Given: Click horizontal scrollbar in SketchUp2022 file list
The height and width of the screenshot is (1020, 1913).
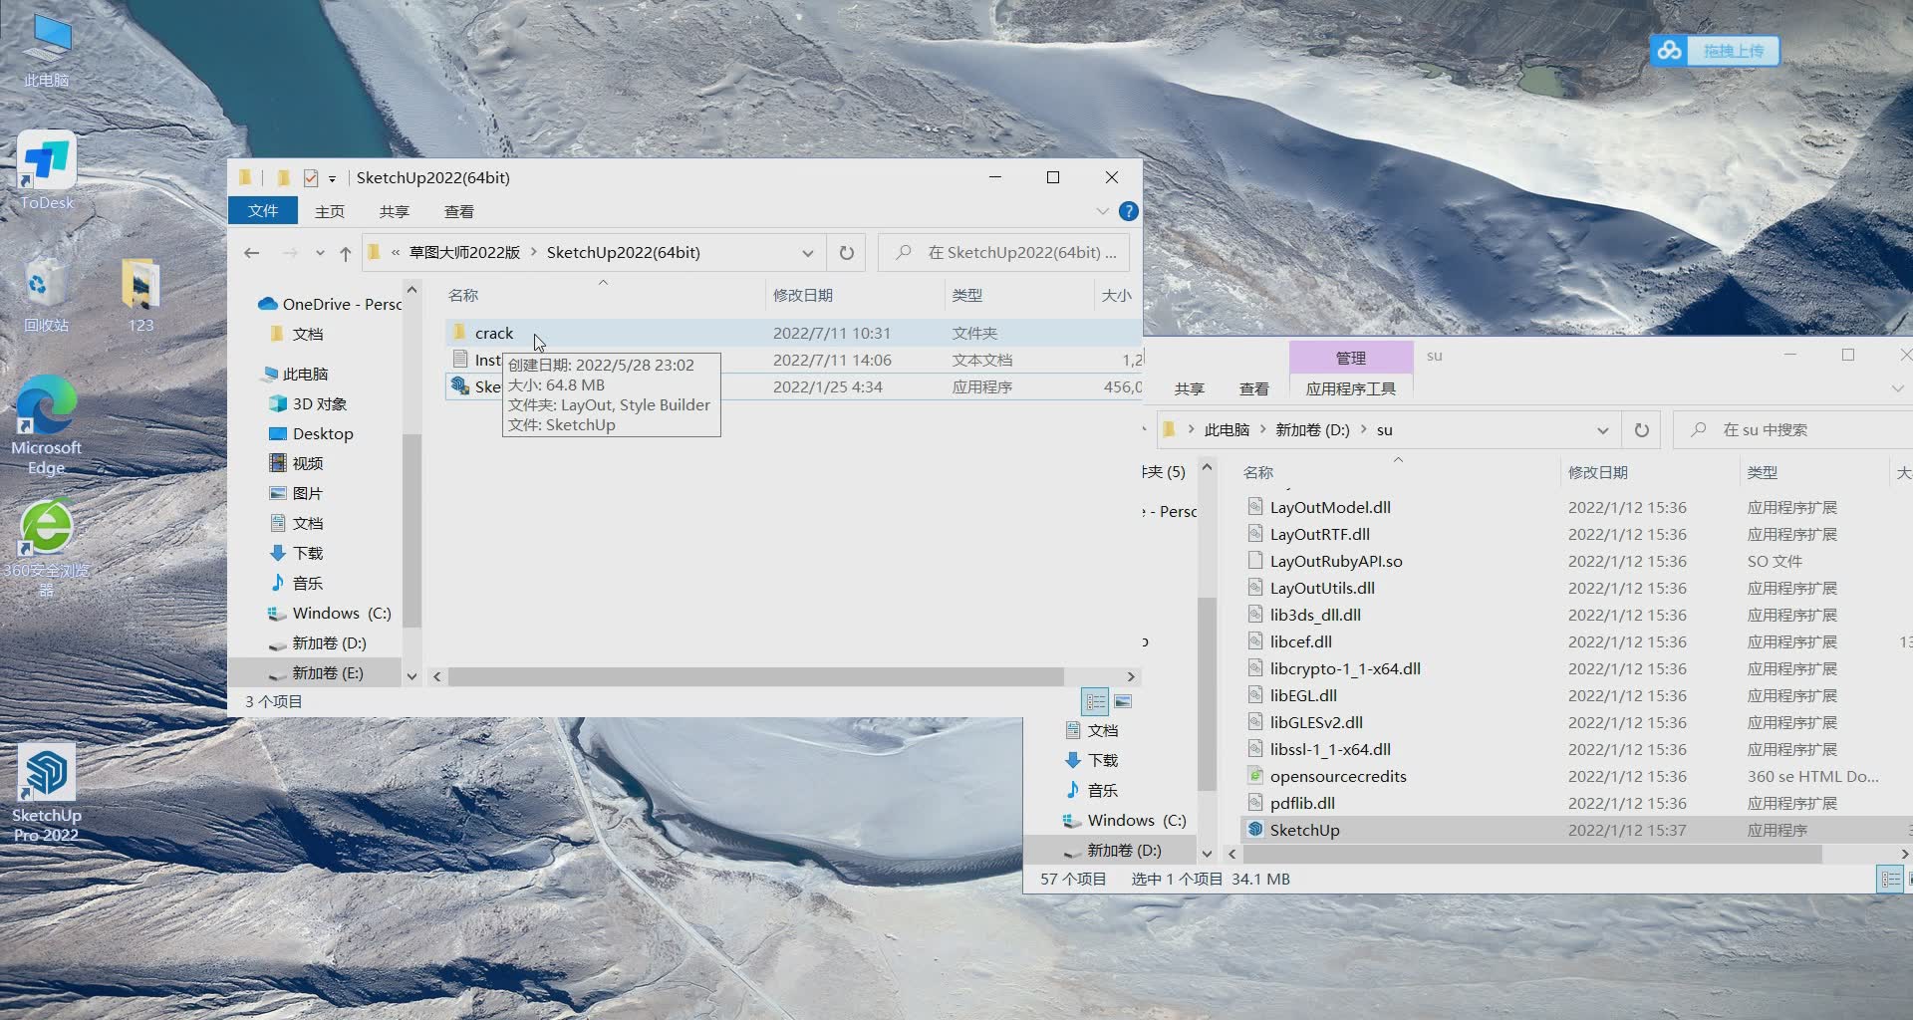Looking at the screenshot, I should click(x=755, y=676).
